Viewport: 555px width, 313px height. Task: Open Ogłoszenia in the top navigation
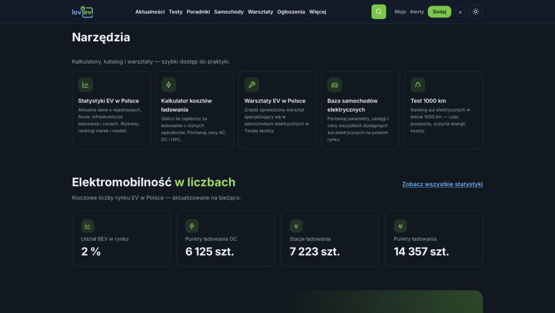tap(291, 12)
